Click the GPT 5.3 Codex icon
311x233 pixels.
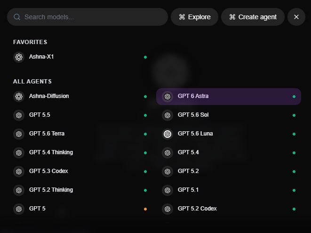point(19,172)
